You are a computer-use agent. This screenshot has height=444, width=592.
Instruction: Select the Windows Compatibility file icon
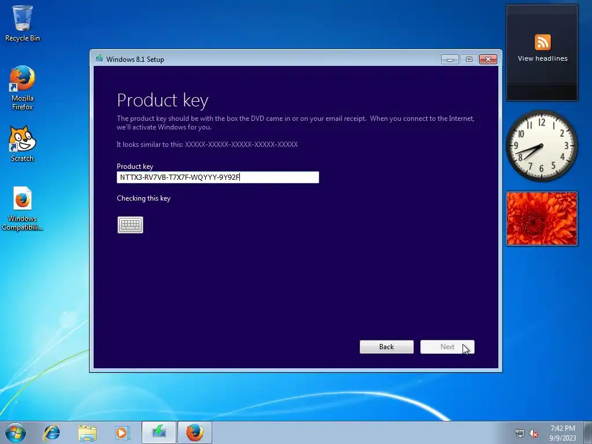(x=23, y=208)
